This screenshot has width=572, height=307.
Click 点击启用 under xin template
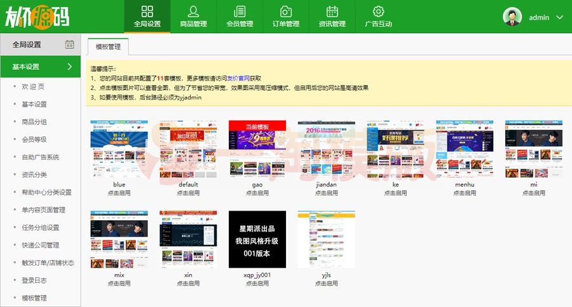point(188,284)
